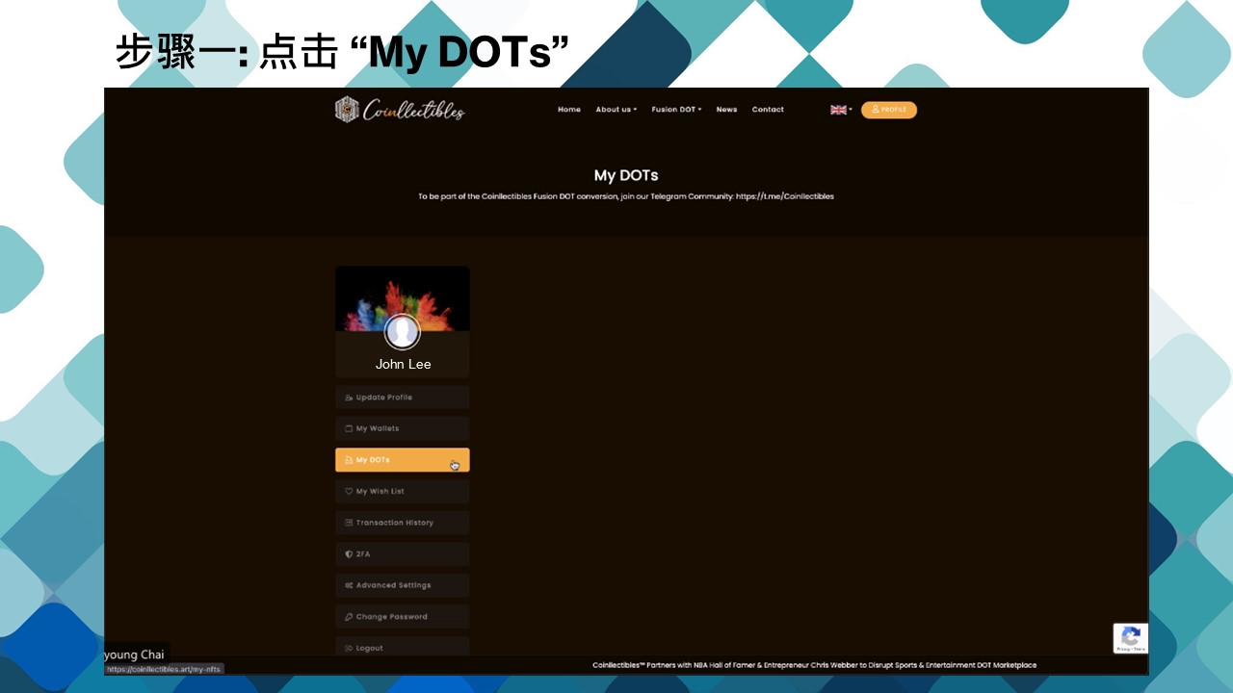Click the gears icon beside Advanced Settings

349,585
